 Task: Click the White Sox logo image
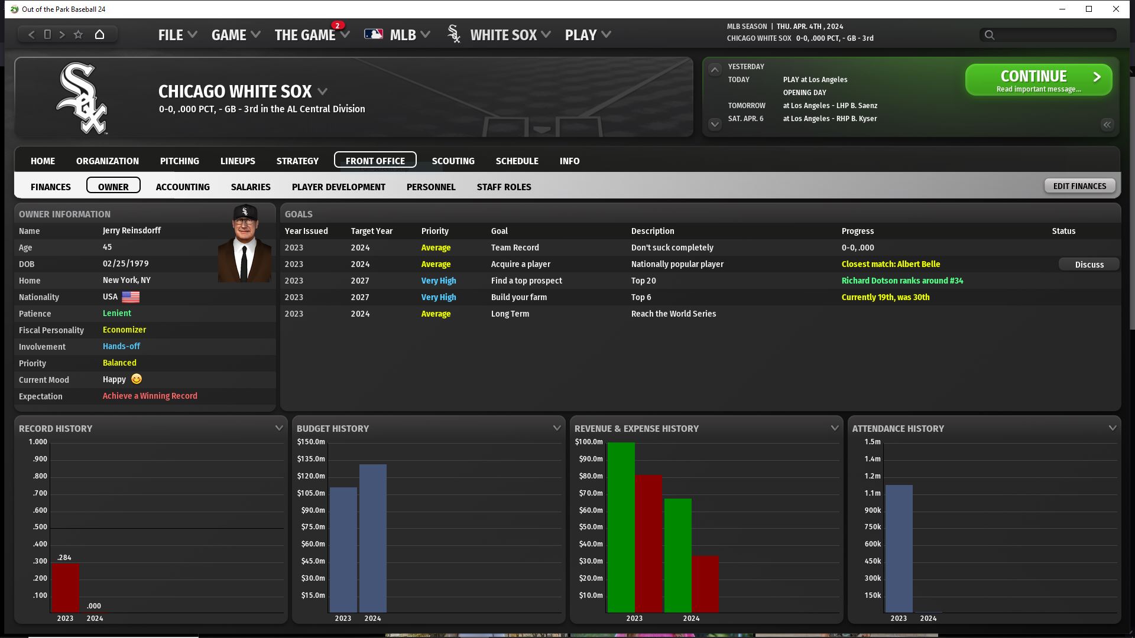82,99
